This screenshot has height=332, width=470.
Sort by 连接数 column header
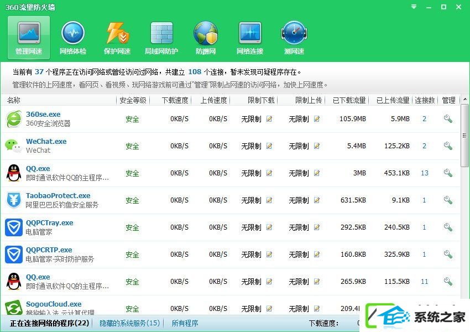click(x=425, y=100)
